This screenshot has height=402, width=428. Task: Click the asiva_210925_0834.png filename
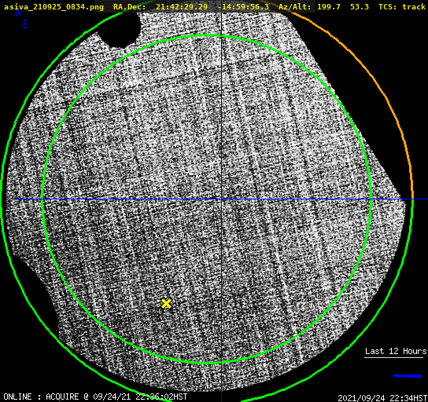pyautogui.click(x=53, y=7)
